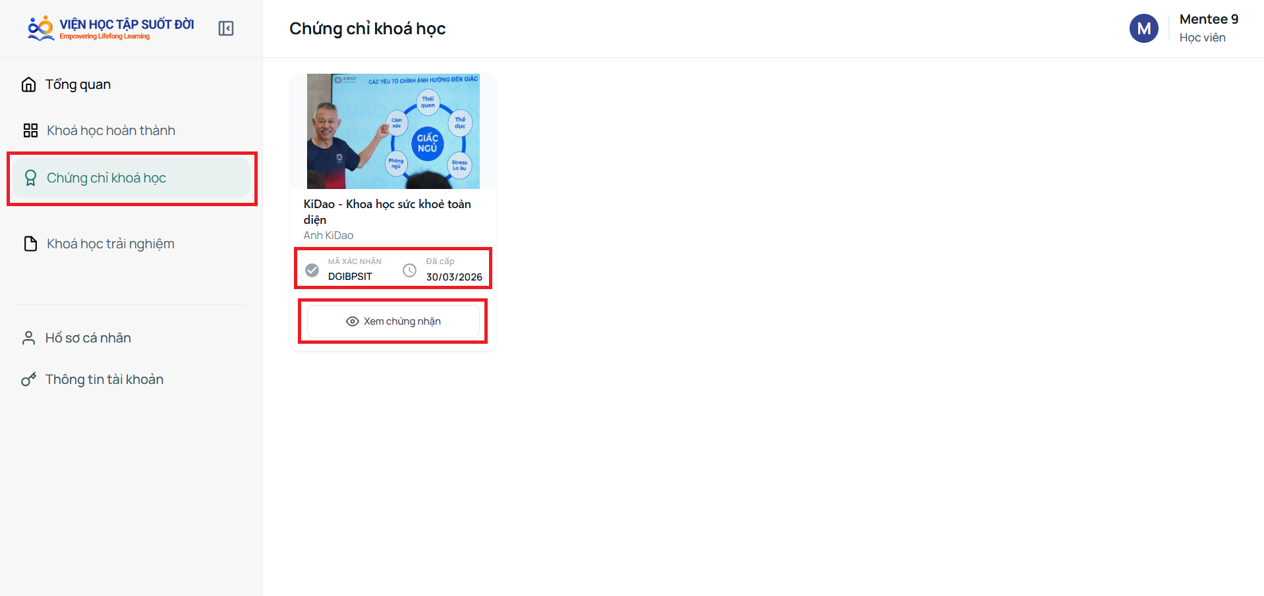Viewport: 1264px width, 596px height.
Task: Click the eye icon in Xem chứng nhận
Action: tap(353, 321)
